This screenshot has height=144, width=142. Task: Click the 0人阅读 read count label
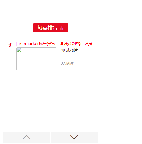[x=67, y=63]
